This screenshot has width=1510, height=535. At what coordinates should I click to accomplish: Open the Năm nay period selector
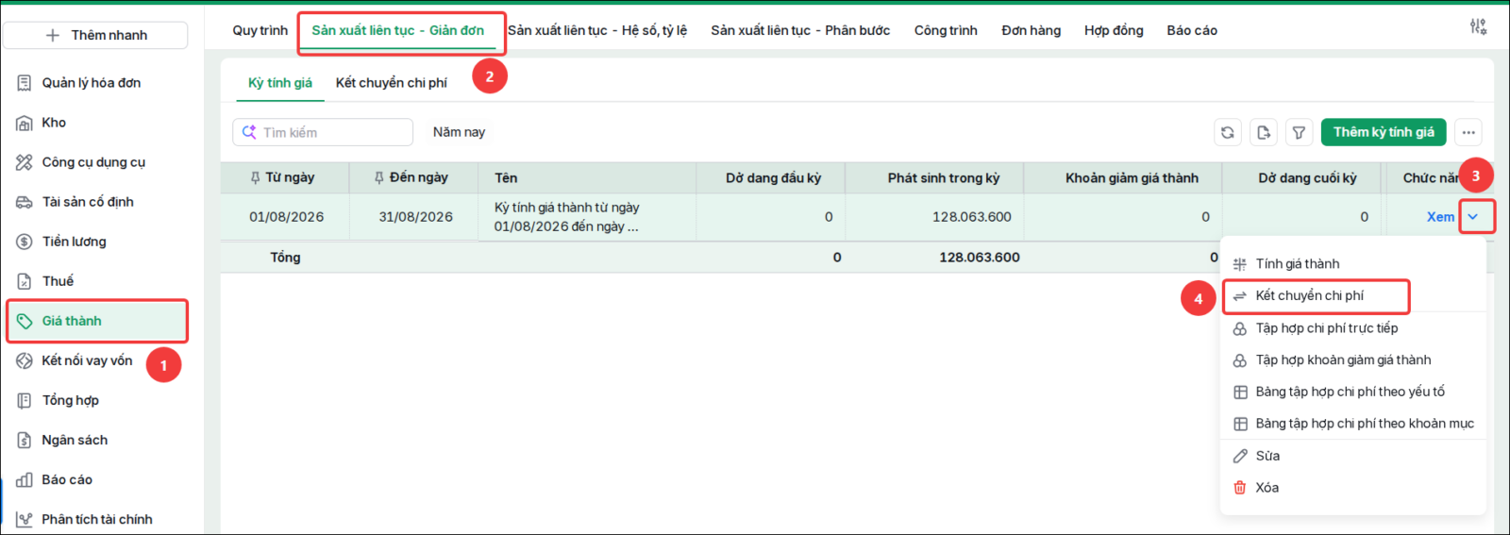click(459, 132)
